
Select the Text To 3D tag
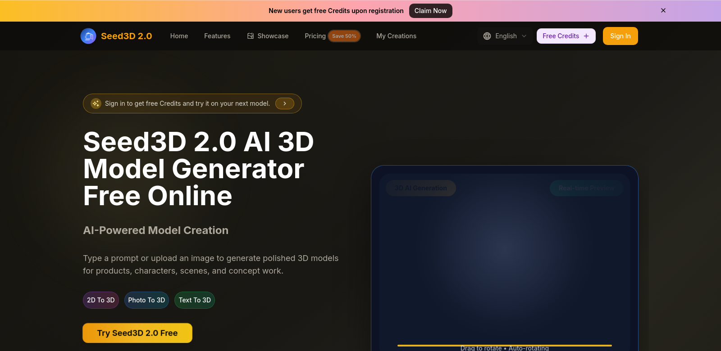coord(195,300)
